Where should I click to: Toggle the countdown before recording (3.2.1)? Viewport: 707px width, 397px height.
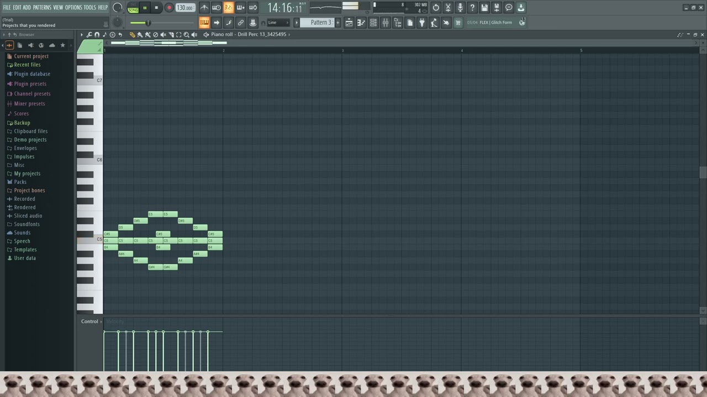(x=228, y=8)
